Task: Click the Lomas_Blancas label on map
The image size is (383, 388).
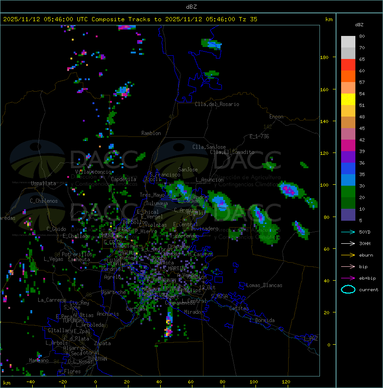Action: pos(264,285)
